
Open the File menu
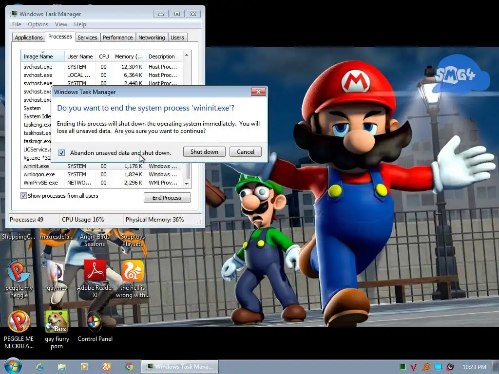(x=17, y=24)
